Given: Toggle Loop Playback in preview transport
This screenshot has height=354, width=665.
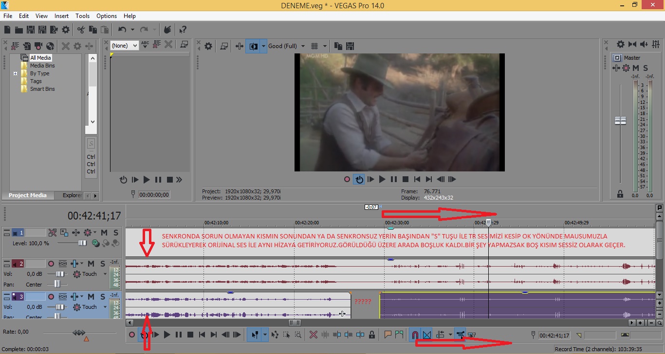Looking at the screenshot, I should [359, 179].
